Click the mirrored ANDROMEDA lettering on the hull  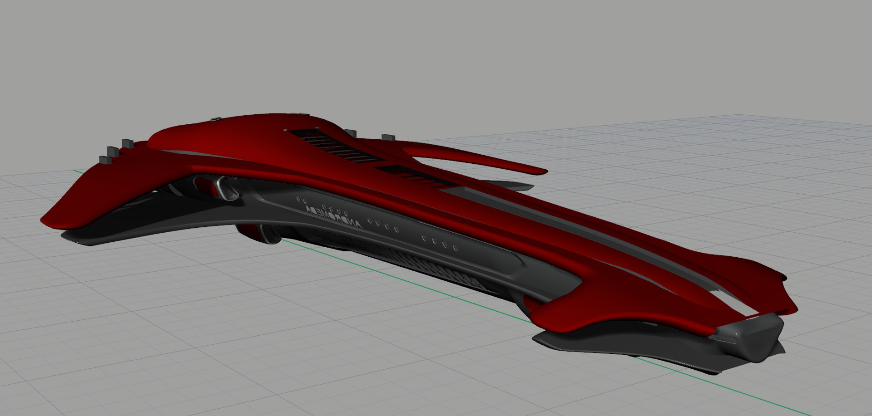[333, 216]
